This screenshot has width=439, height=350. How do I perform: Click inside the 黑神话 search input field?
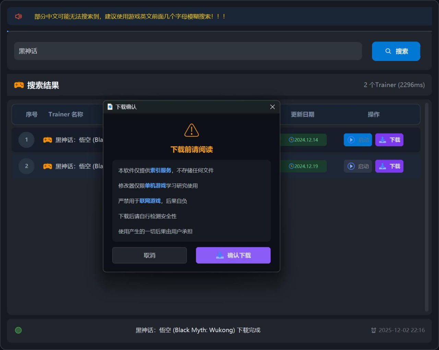[x=188, y=51]
